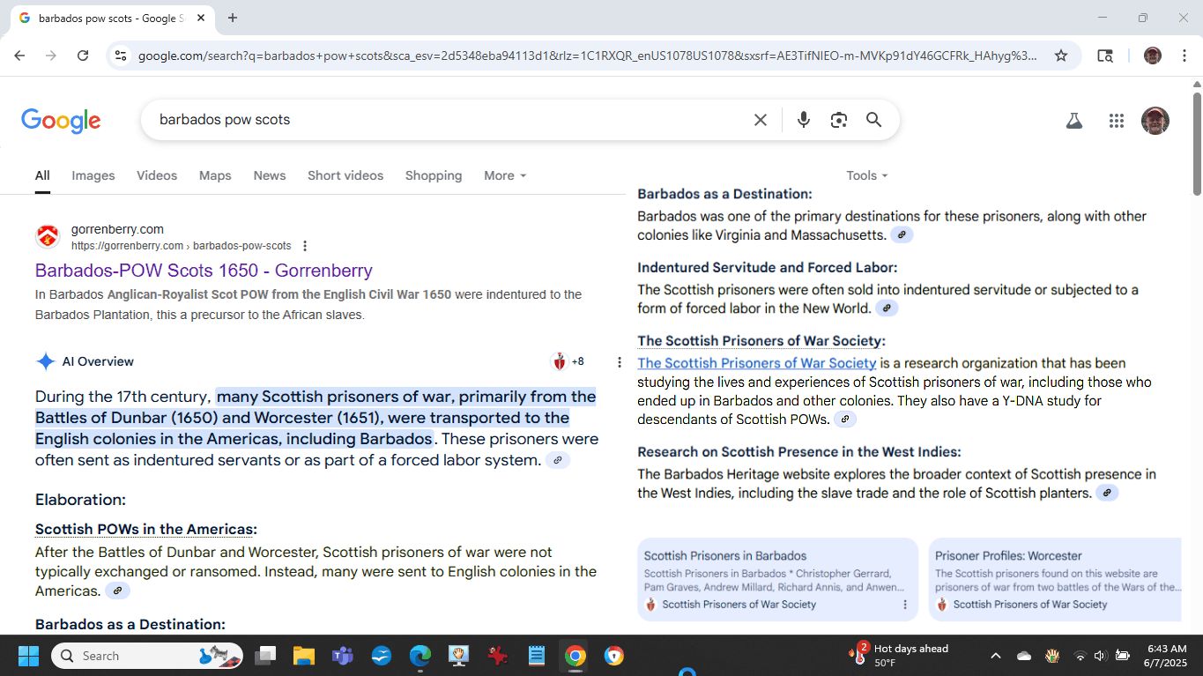Open AI Overview three-dot options menu

pos(620,362)
